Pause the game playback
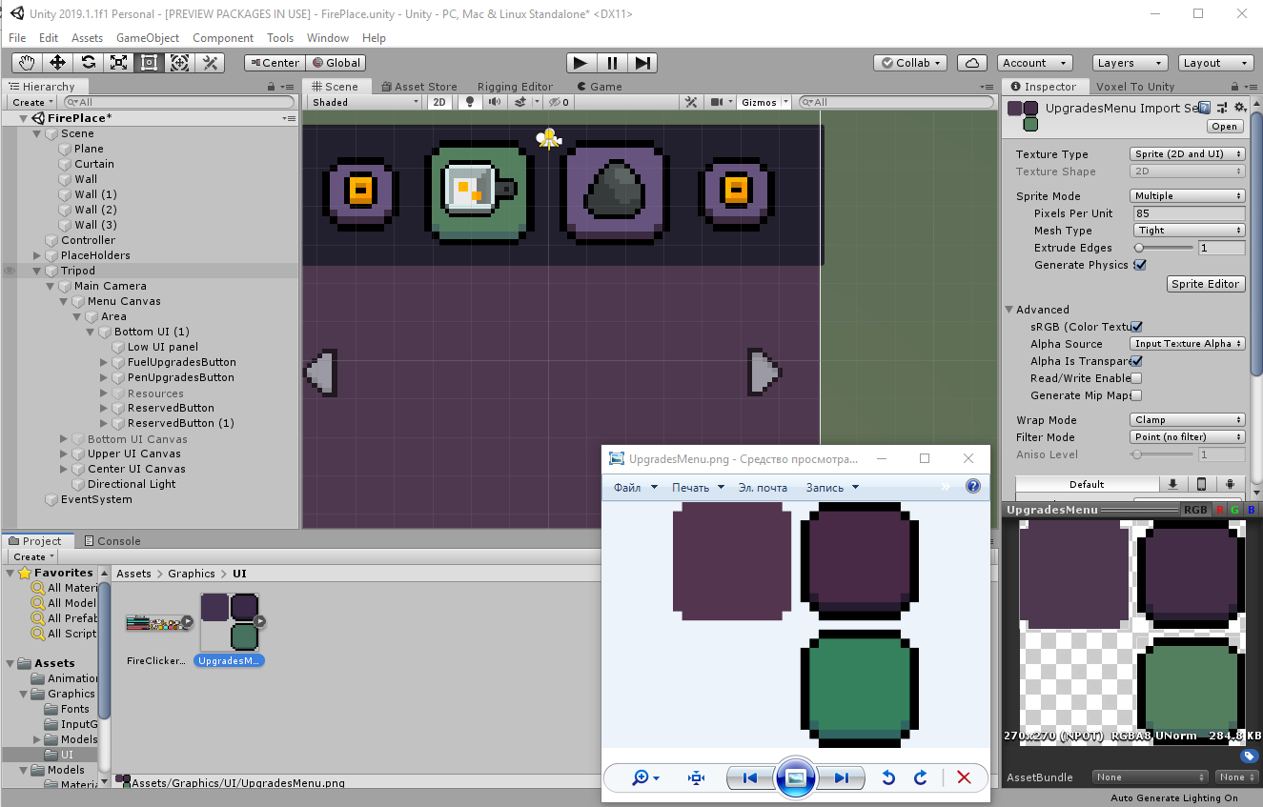This screenshot has width=1263, height=807. [612, 63]
